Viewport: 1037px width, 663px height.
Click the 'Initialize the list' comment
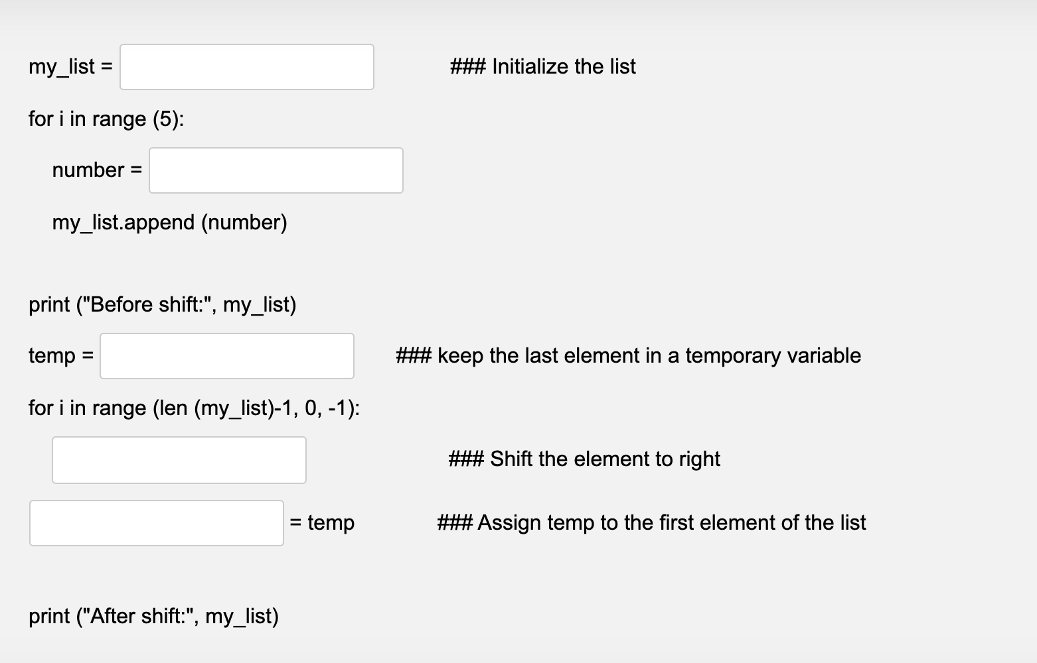click(x=543, y=66)
